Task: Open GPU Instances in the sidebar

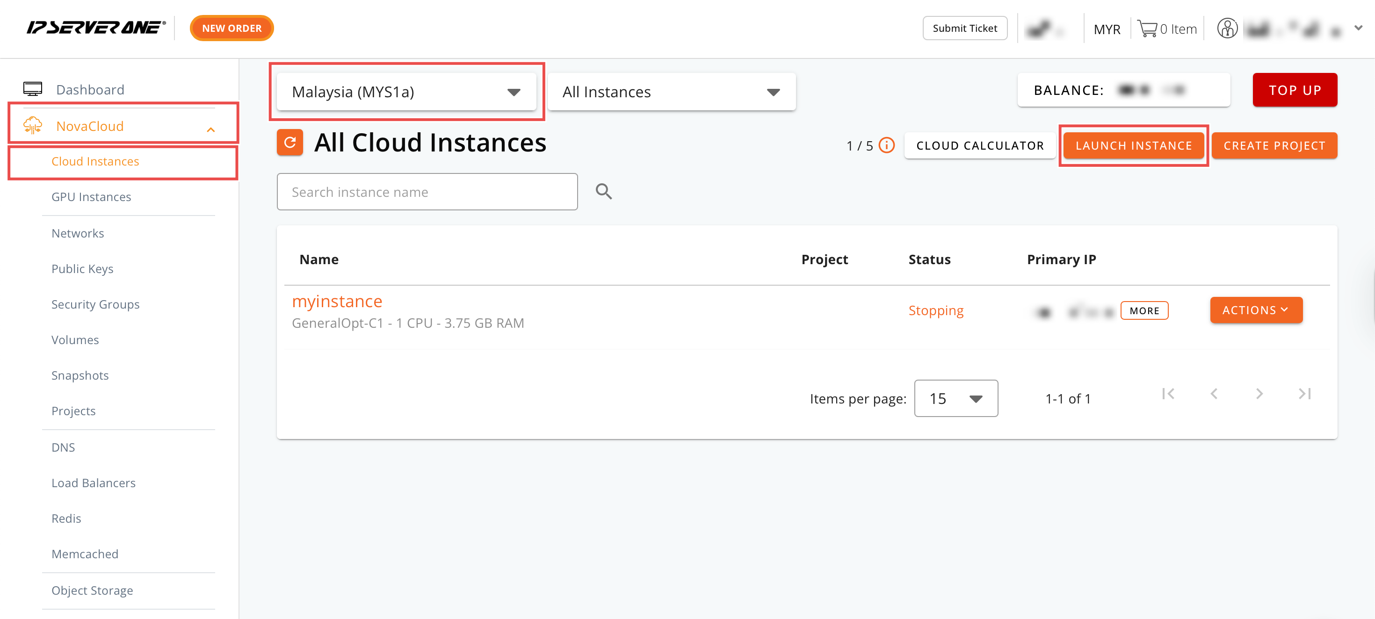Action: [x=91, y=197]
